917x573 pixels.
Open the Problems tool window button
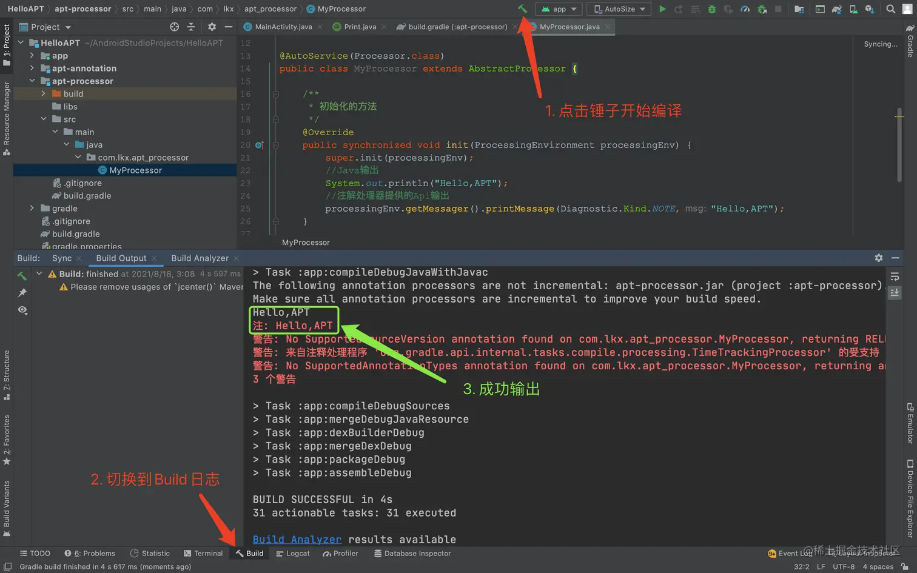pos(90,553)
